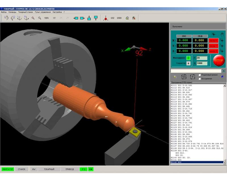Viewport: 227px width, 181px height.
Task: Click the circular-arrow rotate icon in toolbar
Action: pyautogui.click(x=13, y=18)
